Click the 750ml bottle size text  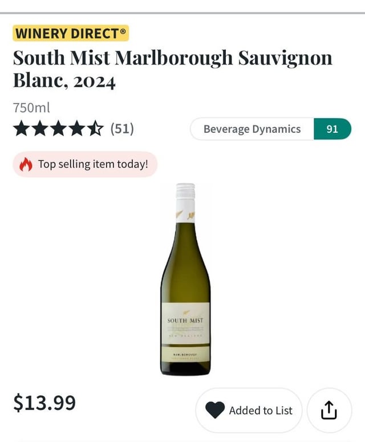pos(31,108)
